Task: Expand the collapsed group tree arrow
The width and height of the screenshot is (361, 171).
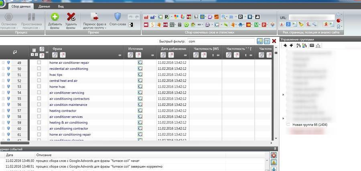Action: click(x=284, y=95)
